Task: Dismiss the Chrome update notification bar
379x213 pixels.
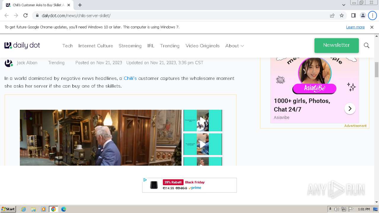Action: point(372,27)
